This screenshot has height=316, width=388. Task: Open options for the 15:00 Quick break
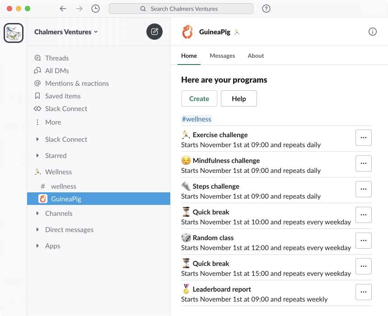tap(364, 266)
